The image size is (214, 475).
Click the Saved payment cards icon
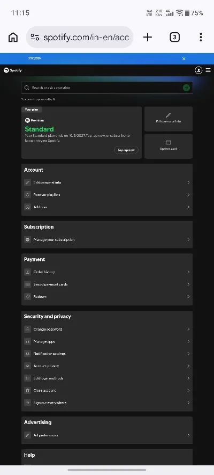click(x=27, y=284)
